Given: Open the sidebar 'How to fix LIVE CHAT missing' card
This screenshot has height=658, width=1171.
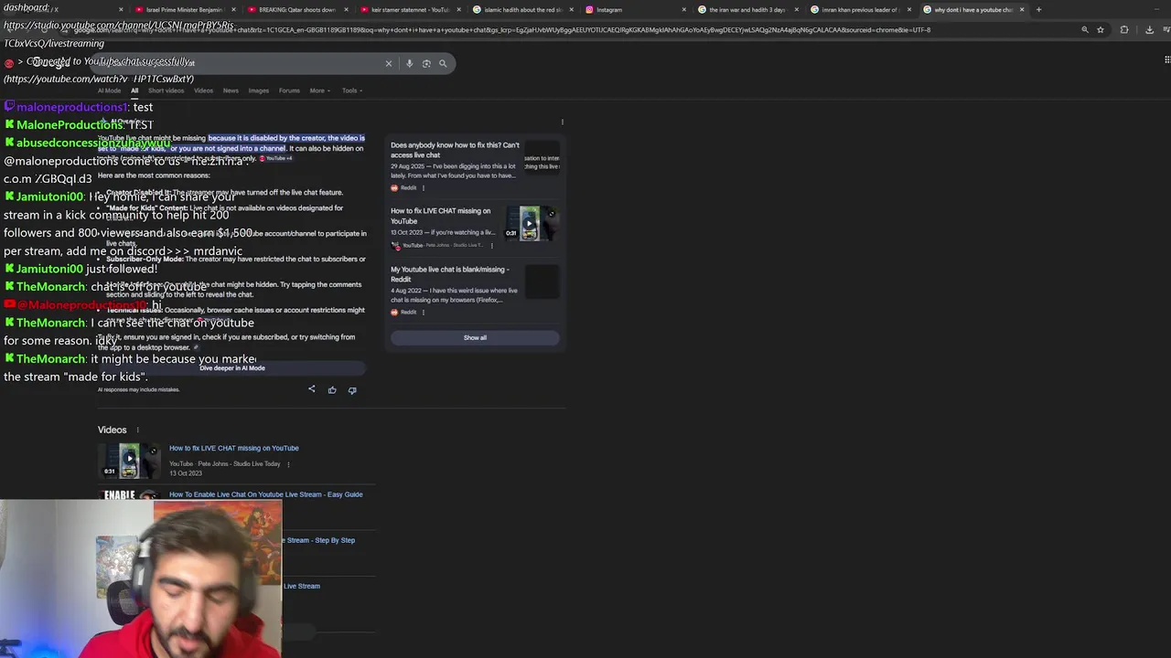Looking at the screenshot, I should 440,216.
